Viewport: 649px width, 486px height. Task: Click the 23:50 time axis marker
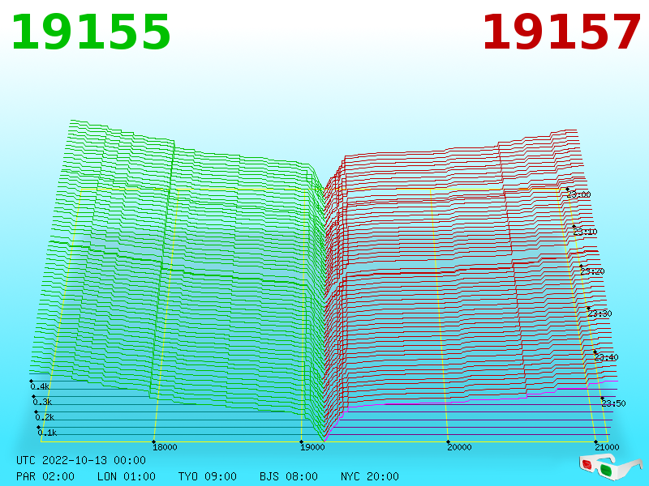click(614, 403)
